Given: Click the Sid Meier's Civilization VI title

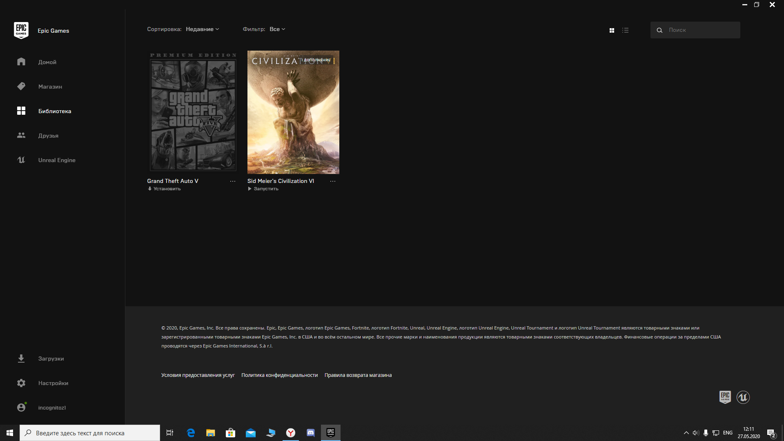Looking at the screenshot, I should [281, 181].
